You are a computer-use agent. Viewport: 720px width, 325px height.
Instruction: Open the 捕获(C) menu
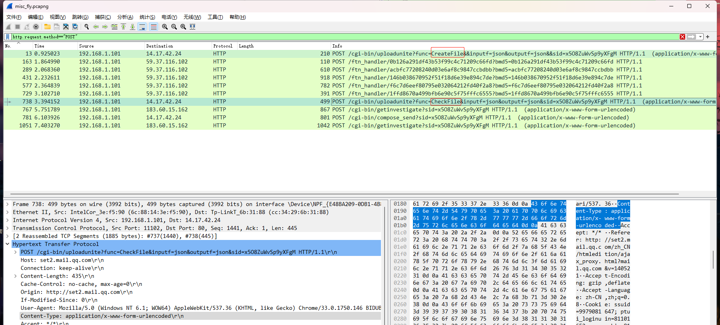pyautogui.click(x=103, y=17)
